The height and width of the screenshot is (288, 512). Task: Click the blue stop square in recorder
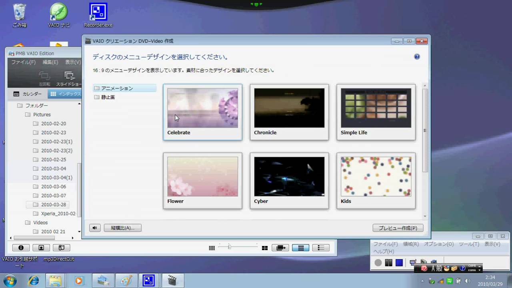pos(399,263)
